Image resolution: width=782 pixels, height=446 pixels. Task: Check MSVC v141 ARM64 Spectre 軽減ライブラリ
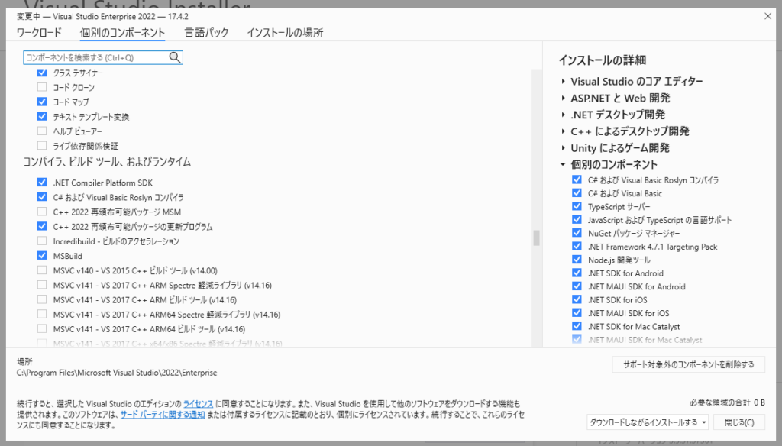(x=42, y=315)
